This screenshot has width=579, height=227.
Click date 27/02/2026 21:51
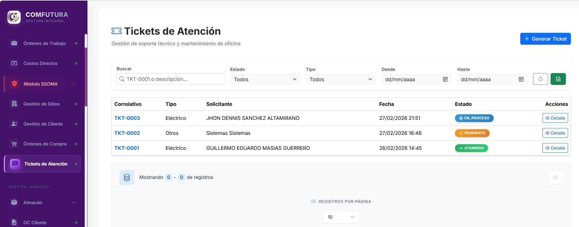(x=400, y=118)
